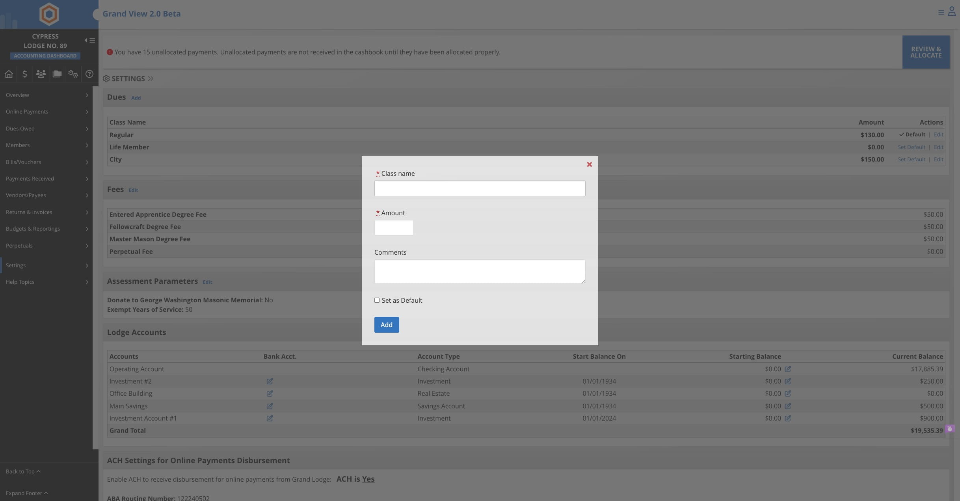The height and width of the screenshot is (501, 960).
Task: Click the Class name input field
Action: (x=480, y=188)
